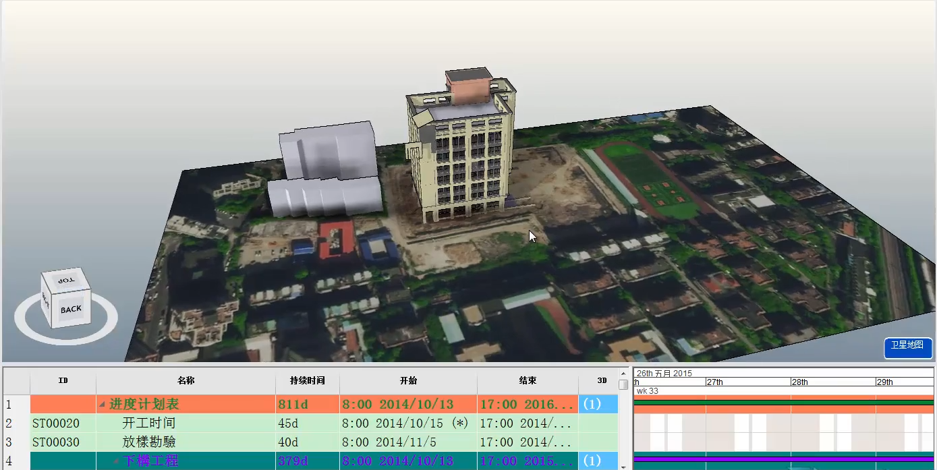Click the 结束 column header
The image size is (937, 470).
[x=528, y=381]
